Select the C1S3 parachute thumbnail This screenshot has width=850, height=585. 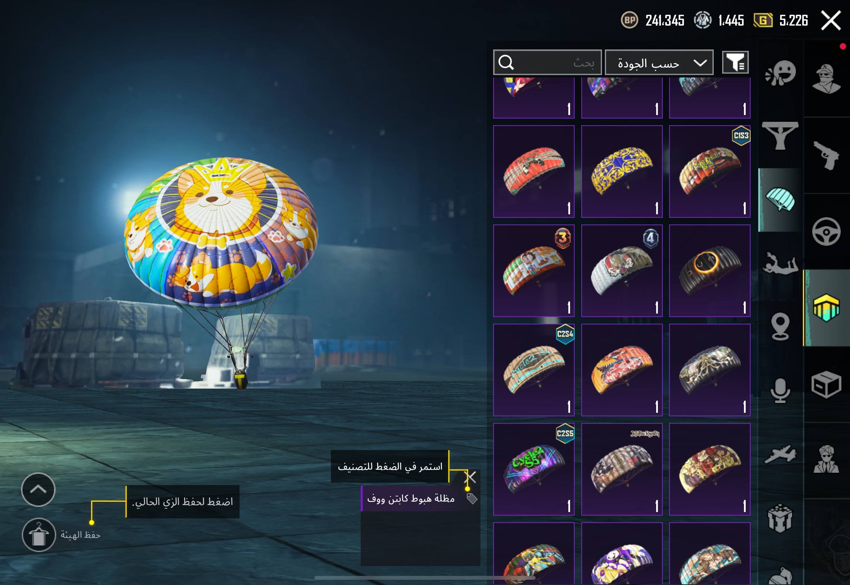point(710,172)
